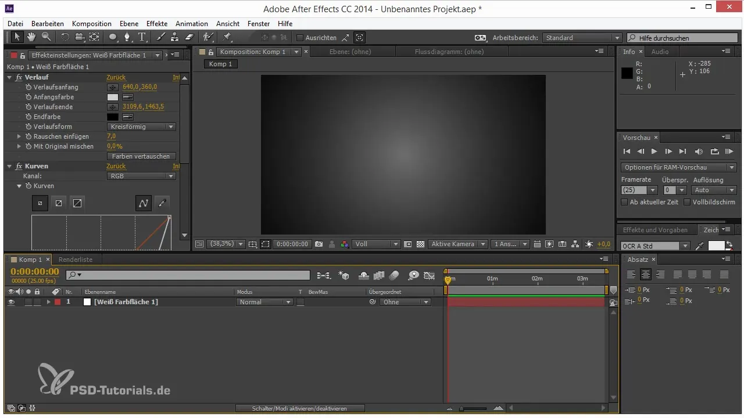Toggle the Verlauf effect fx switch

coord(19,77)
